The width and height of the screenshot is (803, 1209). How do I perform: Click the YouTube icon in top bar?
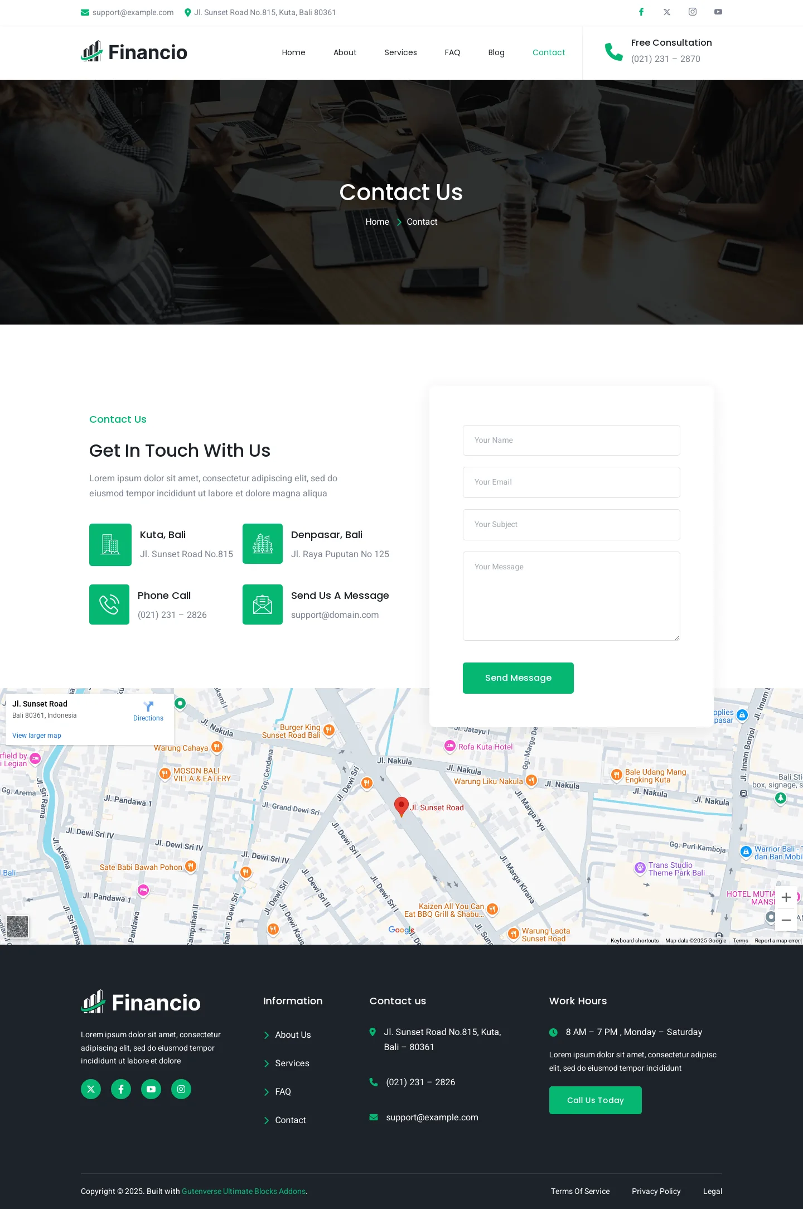pyautogui.click(x=718, y=12)
